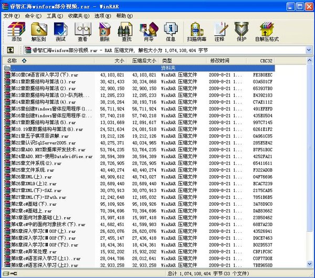Image resolution: width=315 pixels, height=278 pixels.
Task: Go up one folder level button
Action: coord(10,50)
